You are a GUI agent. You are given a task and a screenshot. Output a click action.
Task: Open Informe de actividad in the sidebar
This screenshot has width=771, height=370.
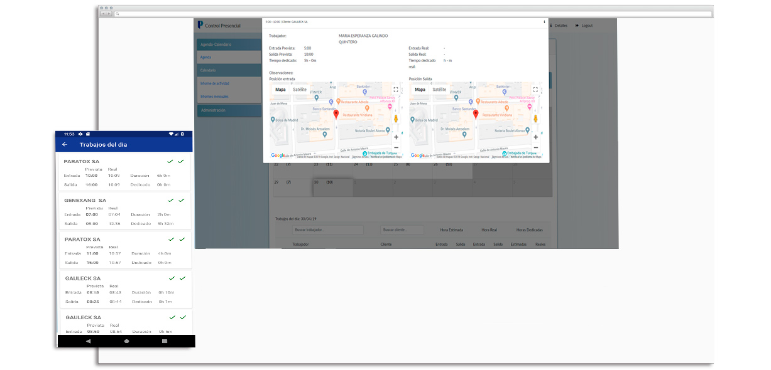[x=229, y=83]
